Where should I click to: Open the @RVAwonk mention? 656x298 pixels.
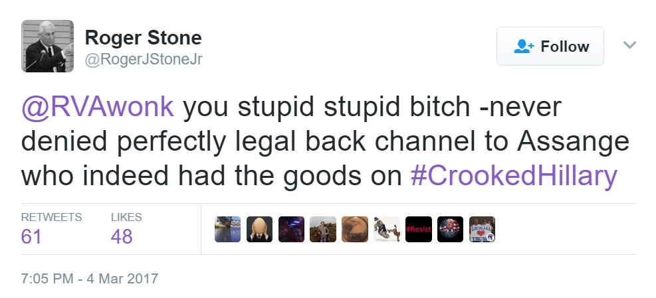pyautogui.click(x=97, y=107)
